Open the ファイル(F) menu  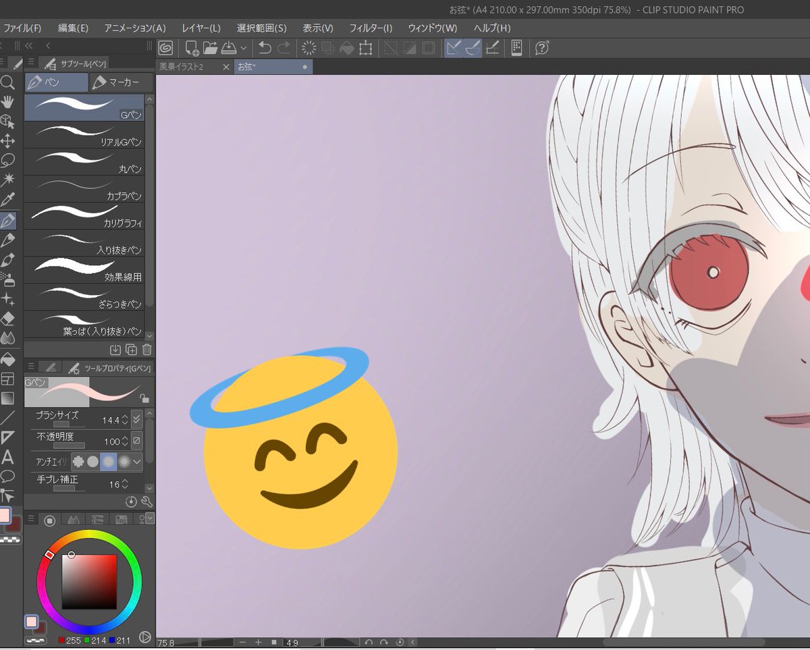[x=22, y=28]
